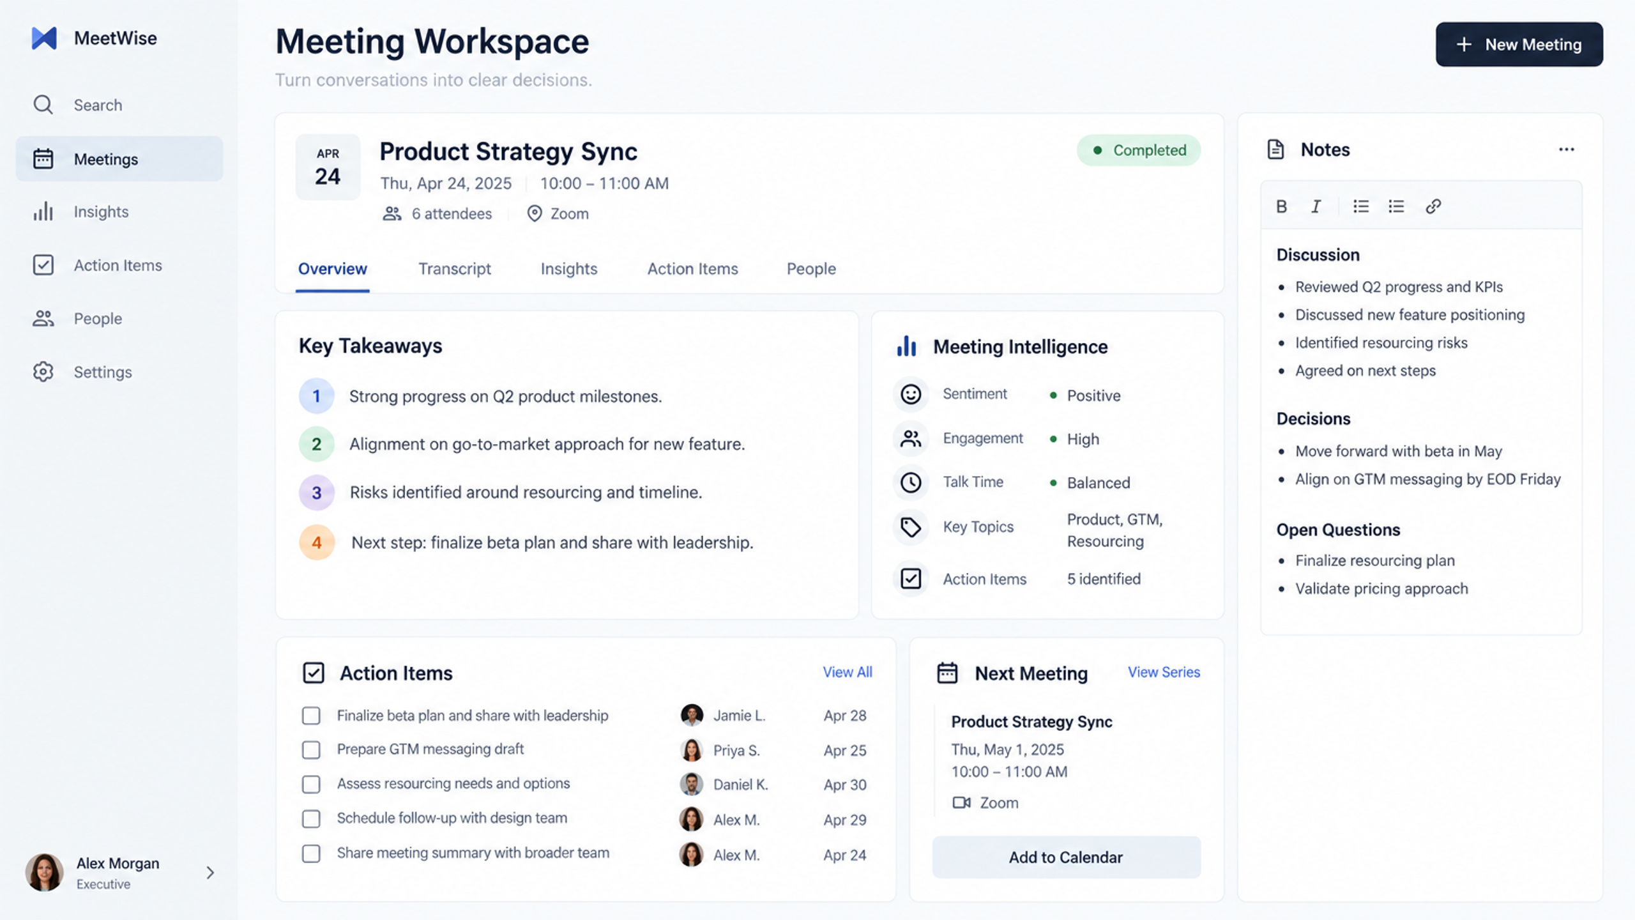Toggle bold formatting in Notes toolbar
The image size is (1635, 920).
(1281, 206)
